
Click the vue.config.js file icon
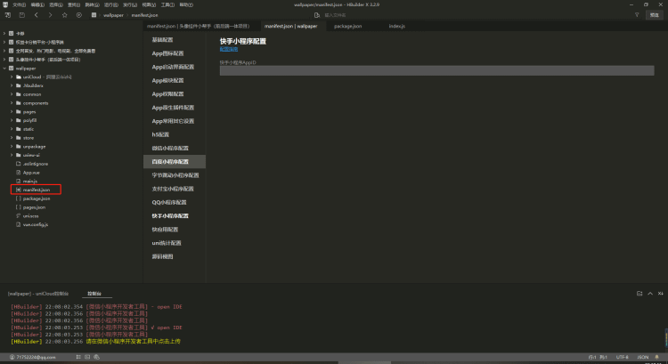(19, 224)
